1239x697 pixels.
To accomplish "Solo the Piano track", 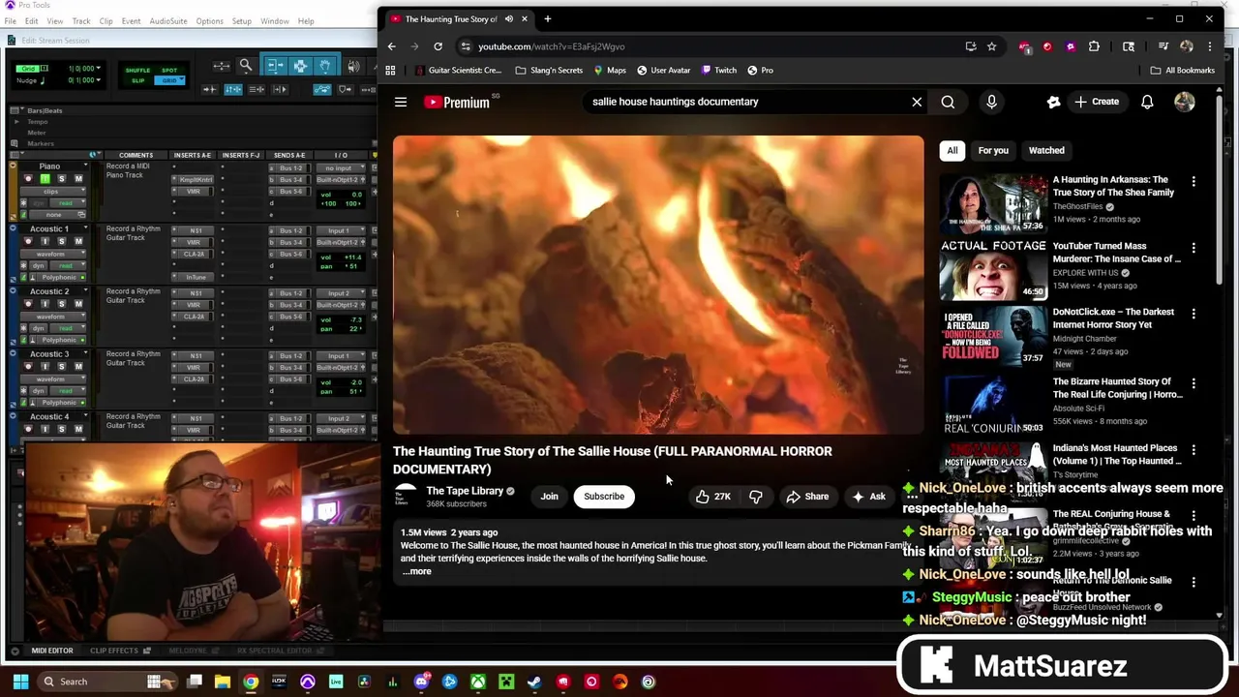I will tap(62, 179).
